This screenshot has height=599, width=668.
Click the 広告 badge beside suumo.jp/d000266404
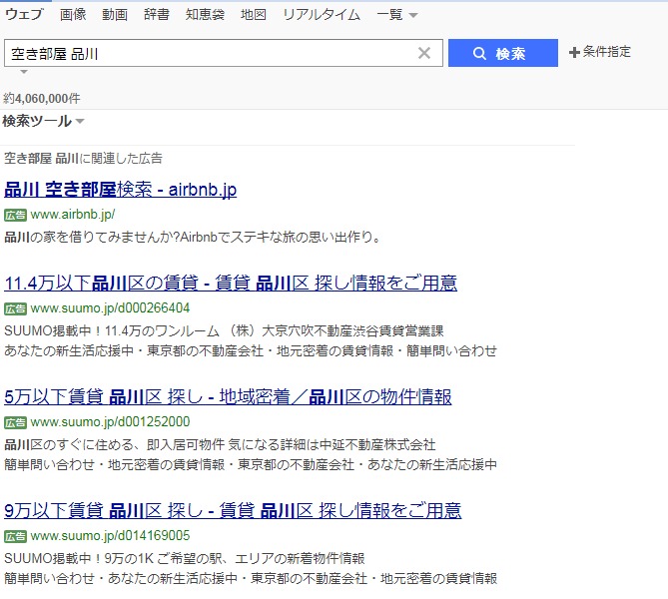(15, 308)
